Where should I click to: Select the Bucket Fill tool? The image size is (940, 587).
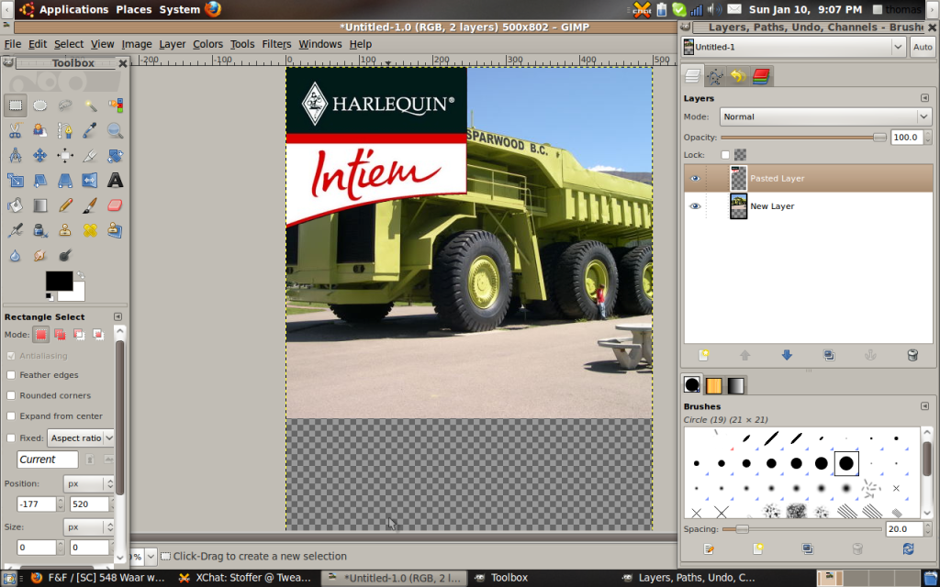(x=15, y=205)
